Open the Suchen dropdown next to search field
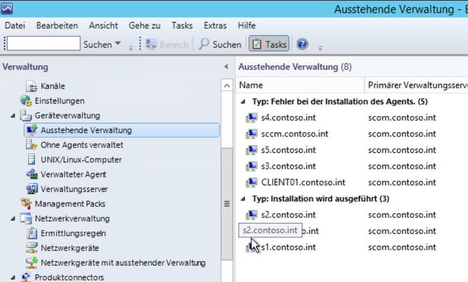This screenshot has height=282, width=468. (102, 44)
